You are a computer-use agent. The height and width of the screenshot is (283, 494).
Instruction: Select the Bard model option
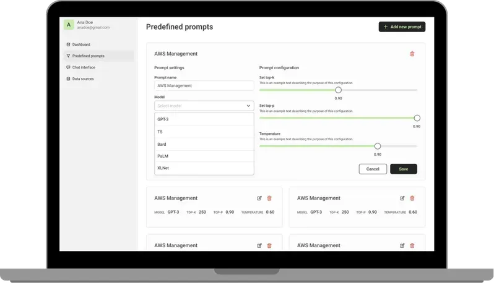click(x=204, y=144)
